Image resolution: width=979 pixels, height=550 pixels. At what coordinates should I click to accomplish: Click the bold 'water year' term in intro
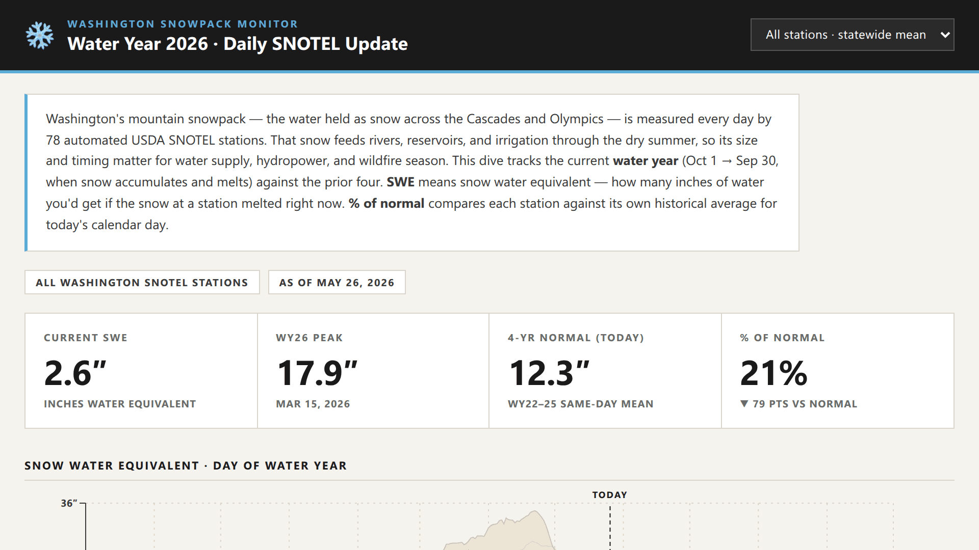(x=645, y=161)
